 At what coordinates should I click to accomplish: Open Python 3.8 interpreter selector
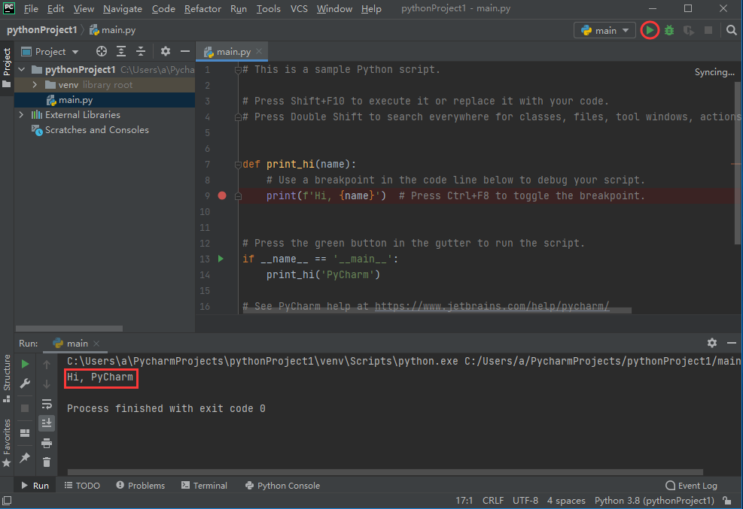click(654, 501)
